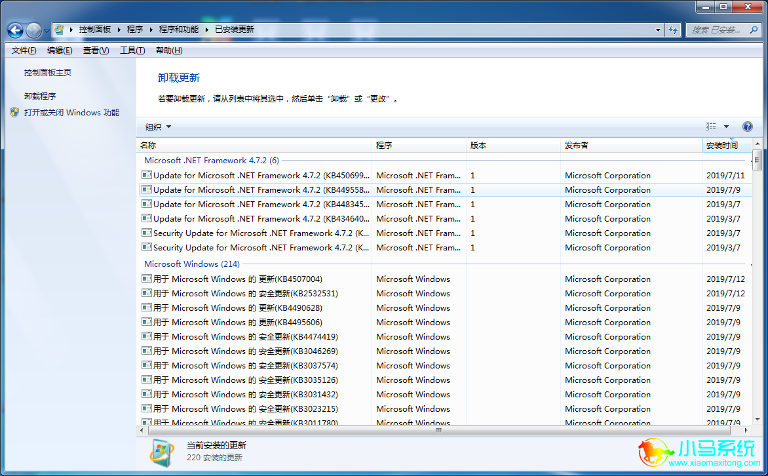Screen dimensions: 768x476
Task: Expand the arrow after 控制面板 breadcrumb
Action: click(x=119, y=30)
